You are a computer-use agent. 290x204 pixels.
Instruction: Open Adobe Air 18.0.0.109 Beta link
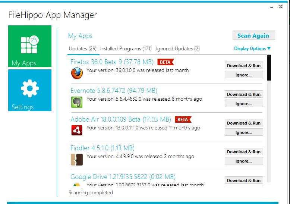coord(121,119)
